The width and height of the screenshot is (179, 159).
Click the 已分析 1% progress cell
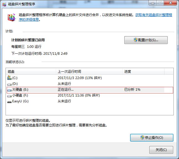tap(132, 90)
